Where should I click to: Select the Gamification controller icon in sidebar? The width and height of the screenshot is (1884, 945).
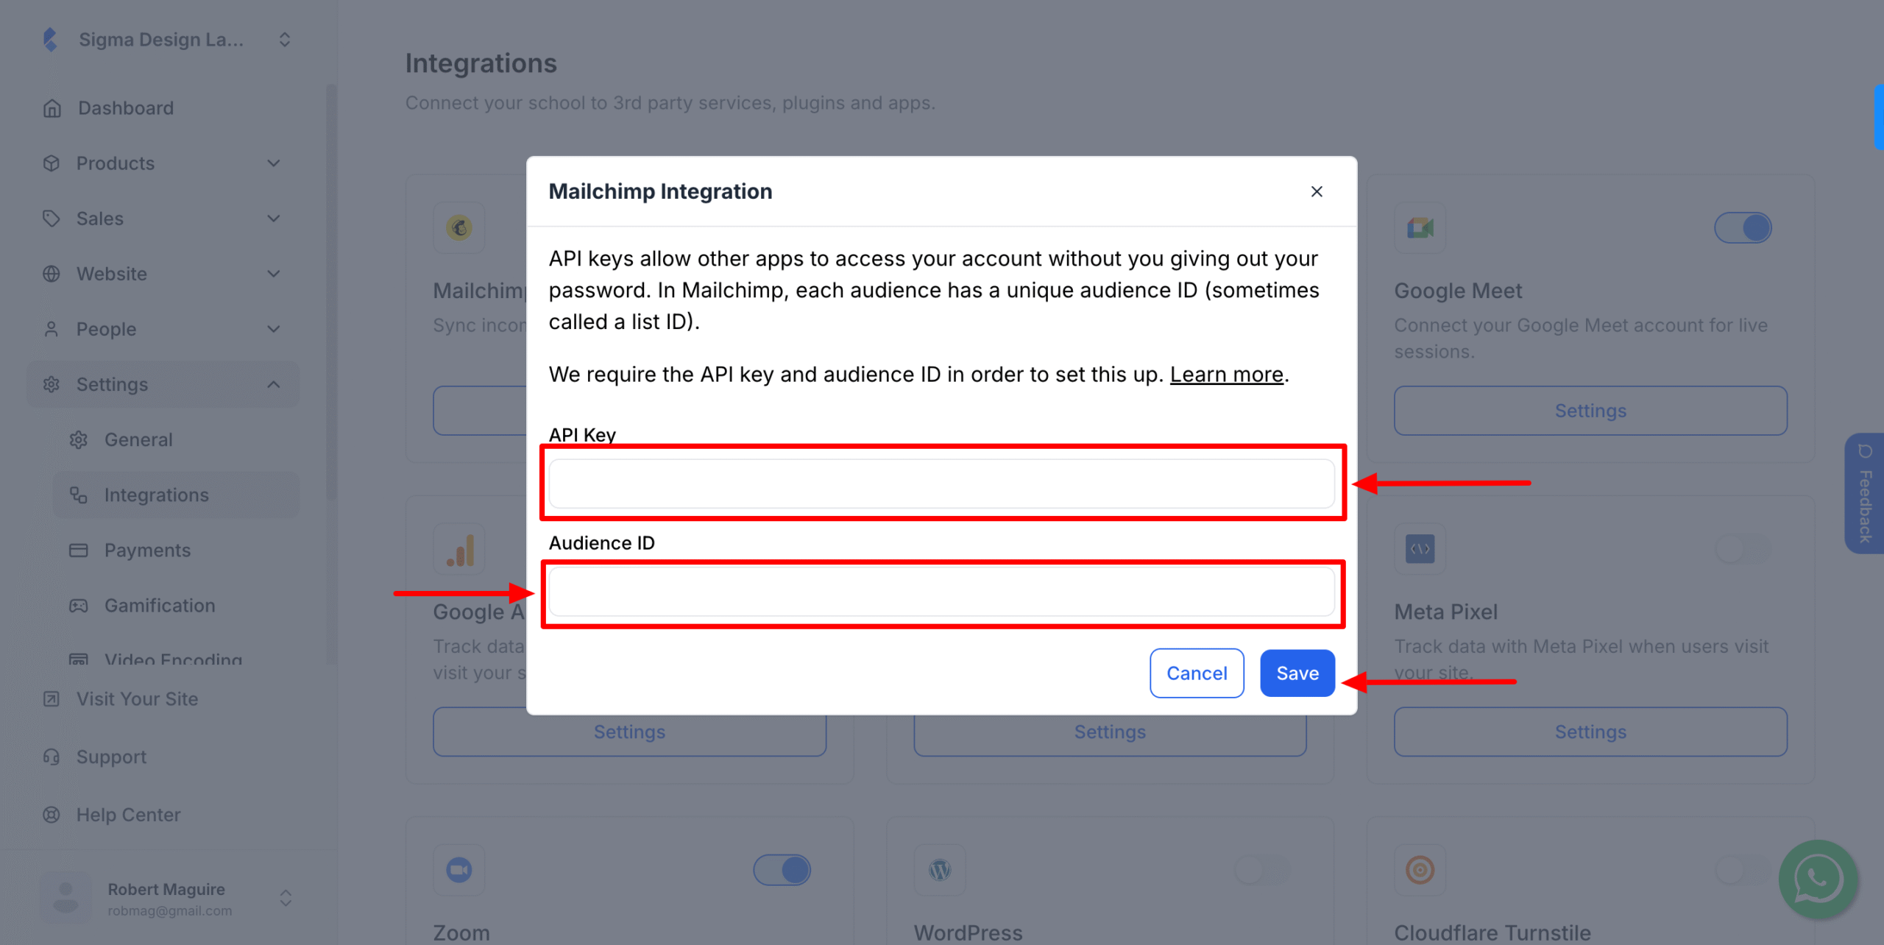coord(79,605)
